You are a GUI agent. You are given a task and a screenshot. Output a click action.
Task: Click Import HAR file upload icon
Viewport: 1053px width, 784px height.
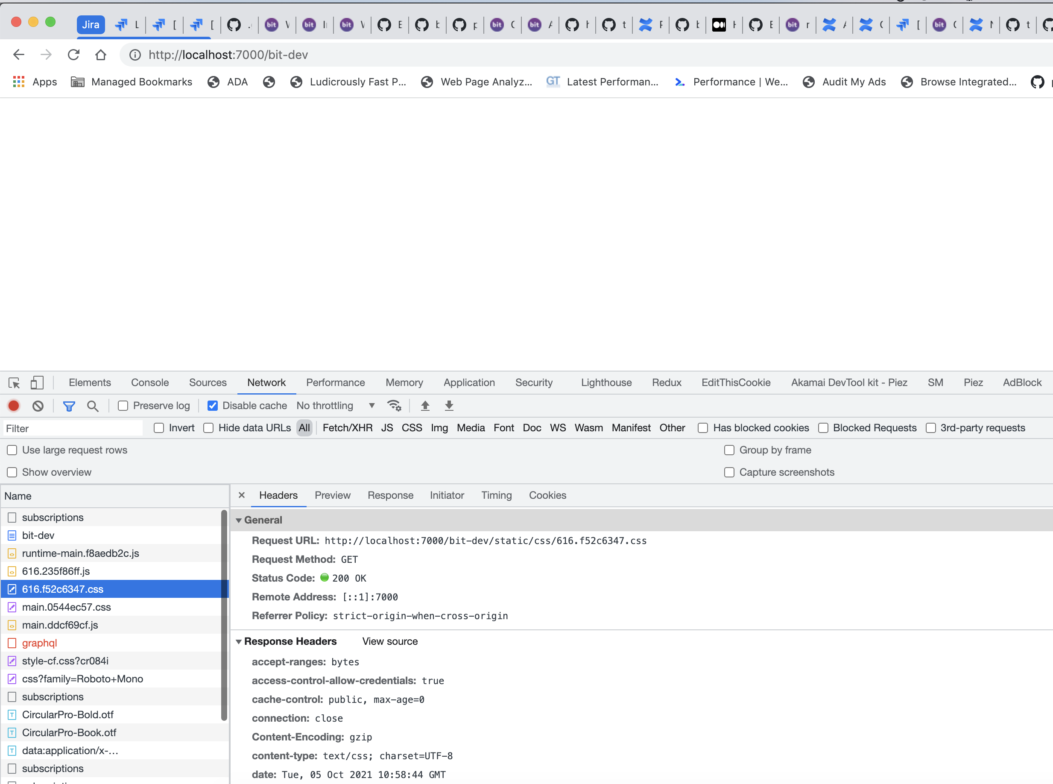pos(425,406)
